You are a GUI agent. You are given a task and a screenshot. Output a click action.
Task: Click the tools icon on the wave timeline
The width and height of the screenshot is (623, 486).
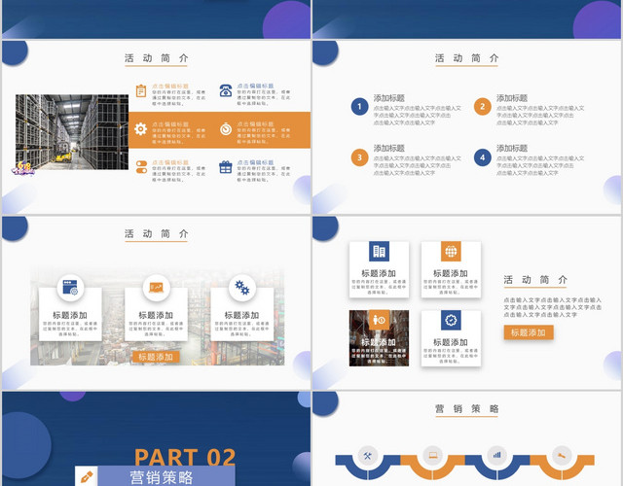click(368, 456)
